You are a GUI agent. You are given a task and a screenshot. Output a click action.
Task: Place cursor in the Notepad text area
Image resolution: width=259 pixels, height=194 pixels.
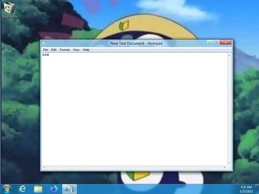[135, 109]
